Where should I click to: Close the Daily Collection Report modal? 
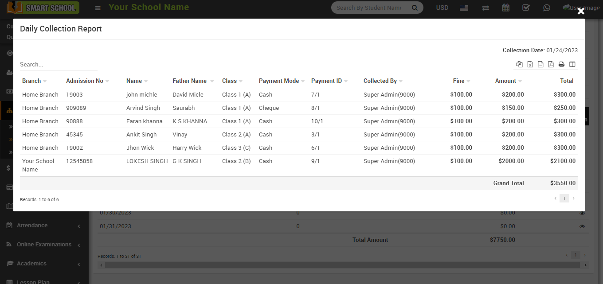point(581,12)
